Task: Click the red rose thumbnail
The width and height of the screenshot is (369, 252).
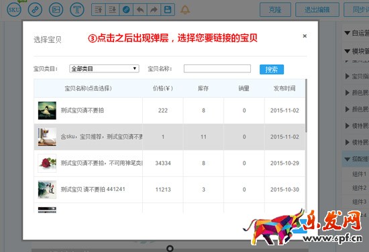Action: pyautogui.click(x=47, y=163)
